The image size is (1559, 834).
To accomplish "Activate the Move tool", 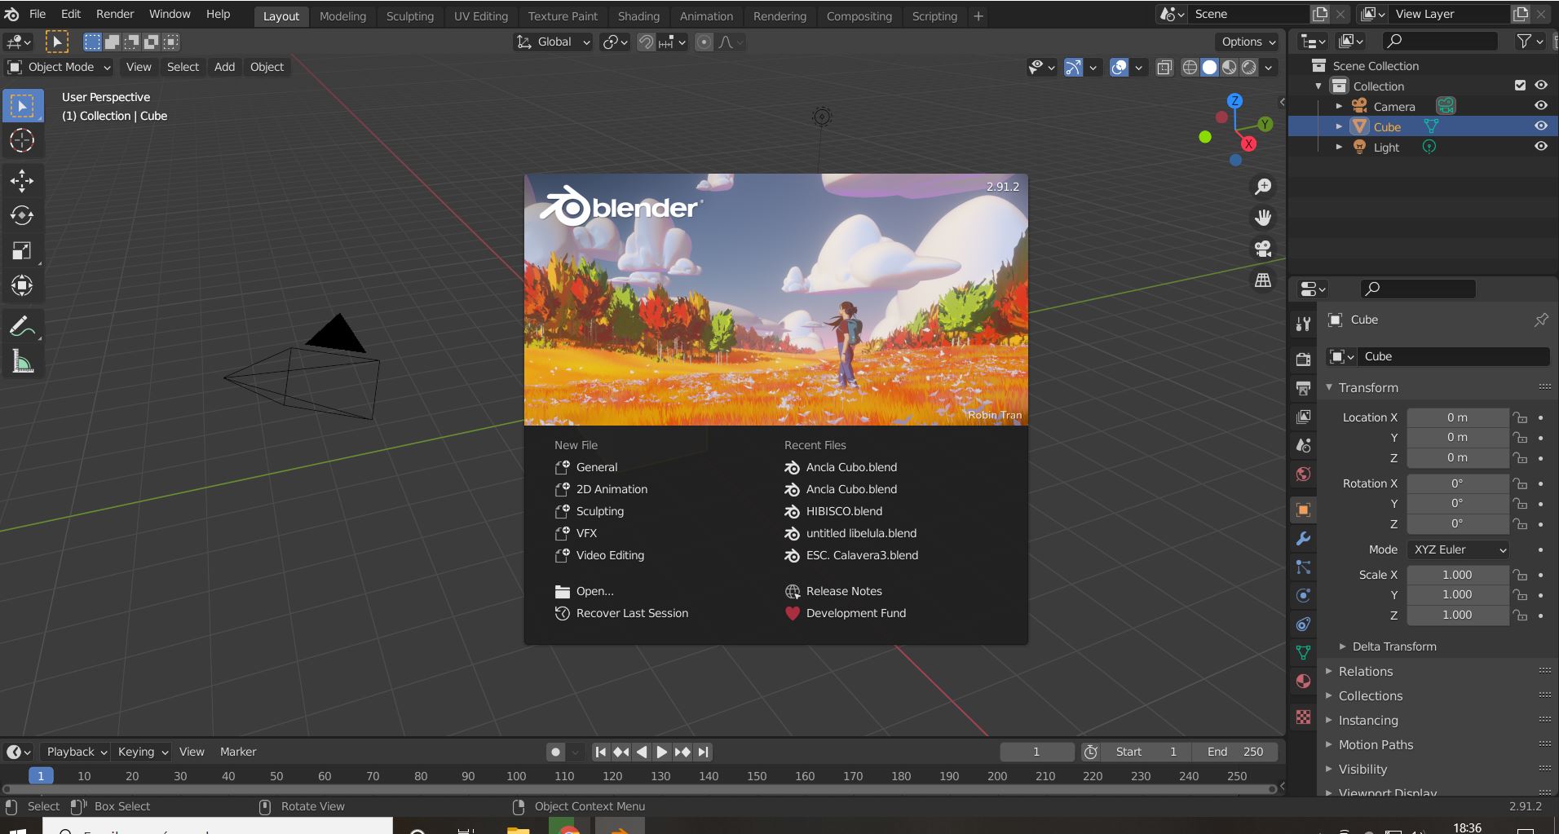I will pyautogui.click(x=22, y=180).
